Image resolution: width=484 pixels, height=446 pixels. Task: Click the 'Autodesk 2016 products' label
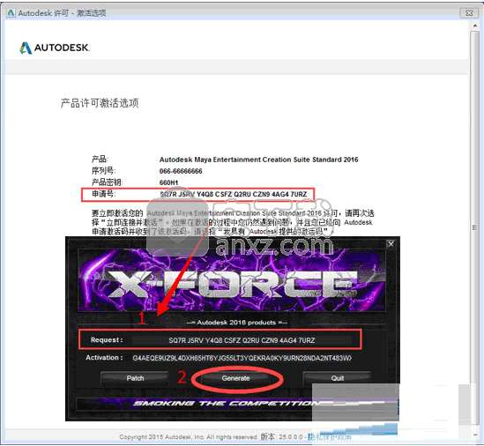[236, 323]
